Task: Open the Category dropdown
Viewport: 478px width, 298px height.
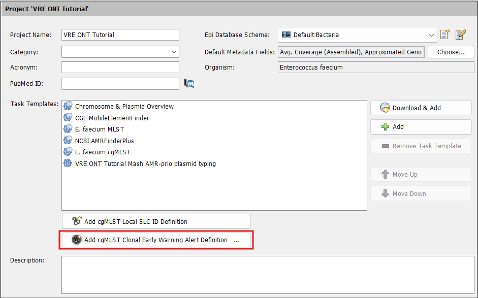Action: 120,52
